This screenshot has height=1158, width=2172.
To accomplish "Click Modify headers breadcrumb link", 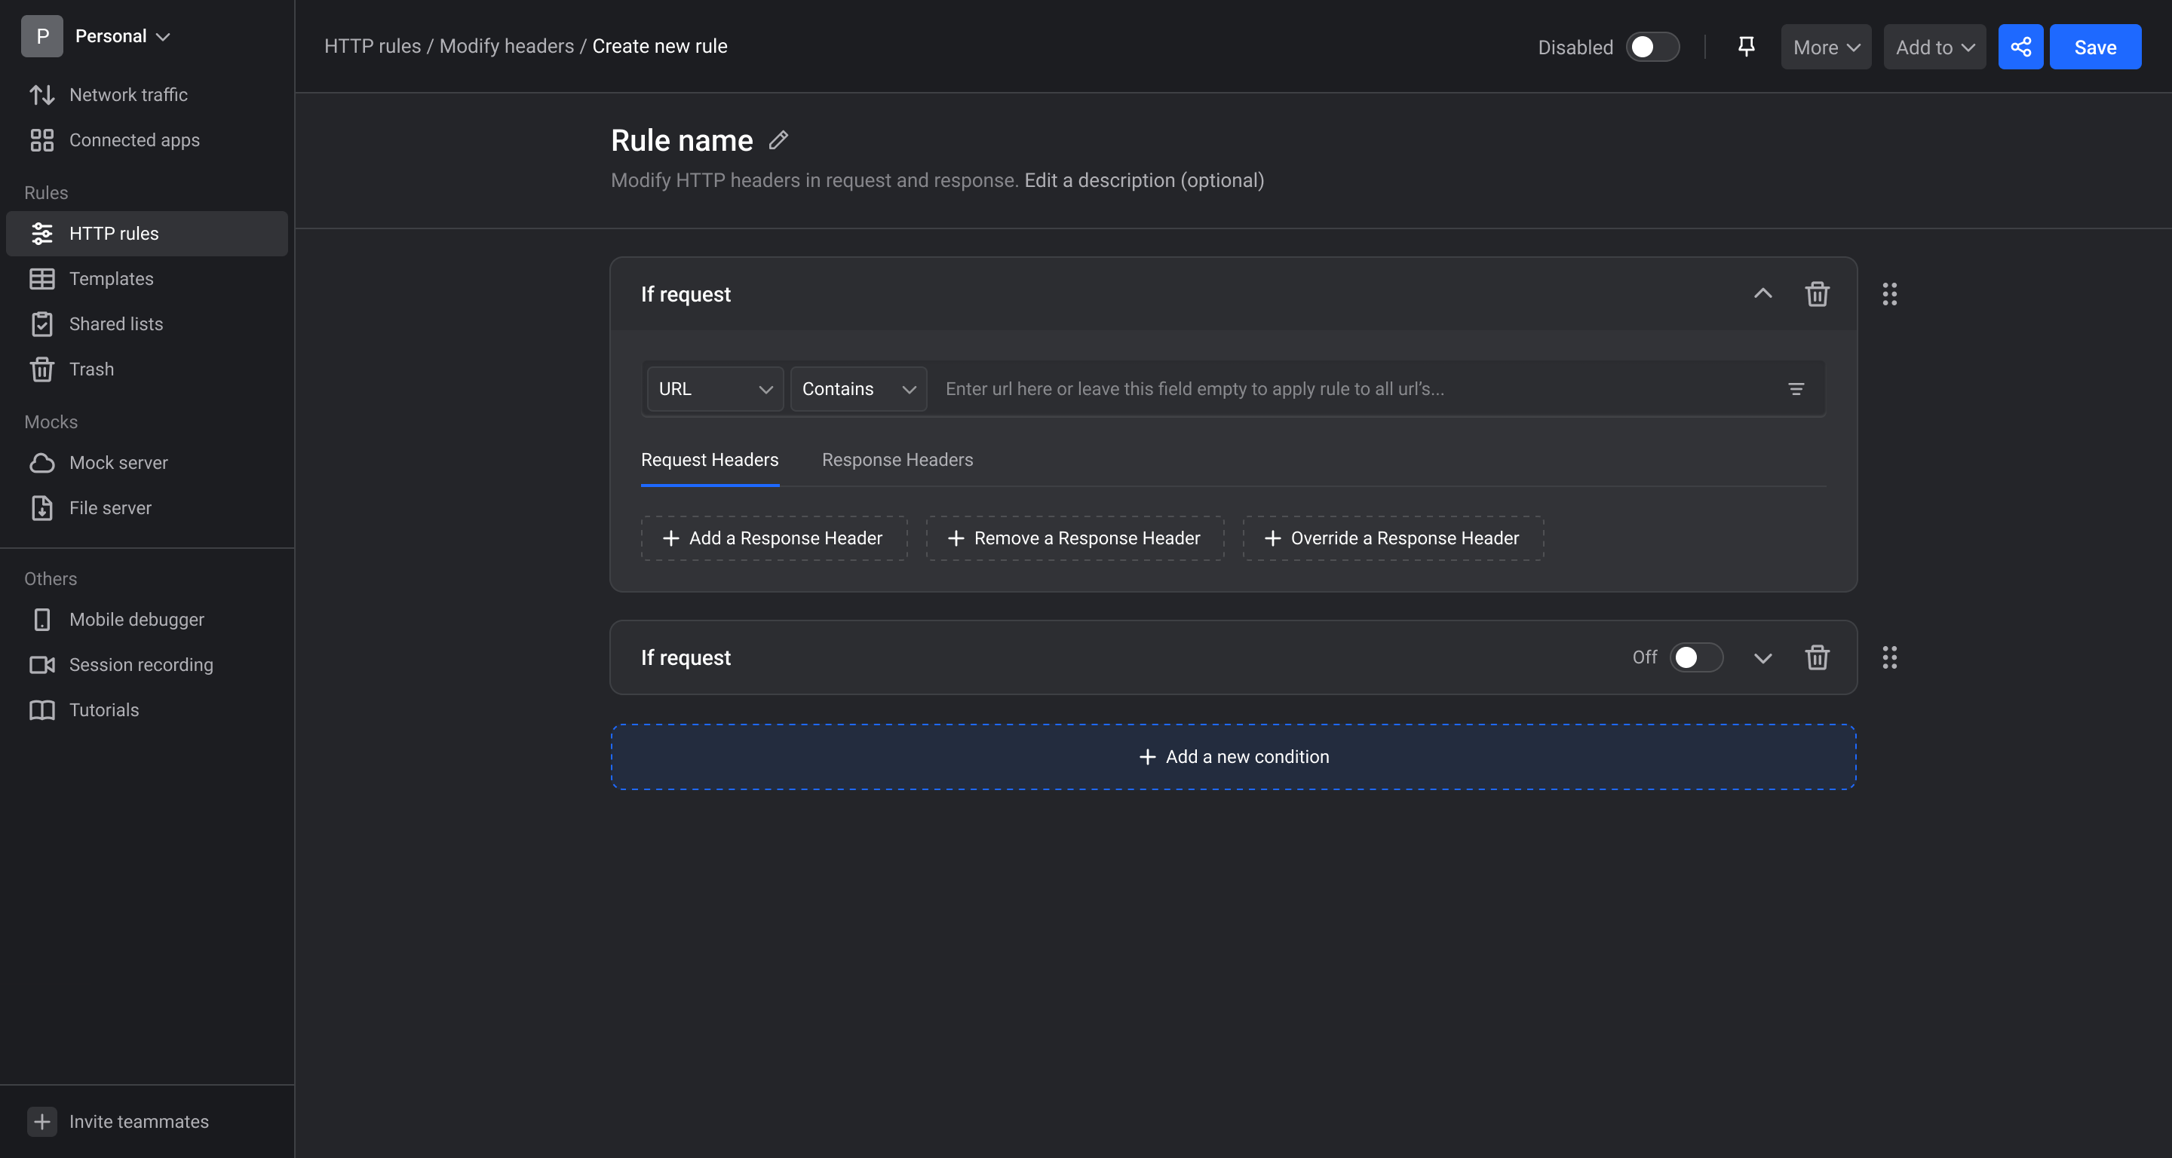I will (506, 46).
